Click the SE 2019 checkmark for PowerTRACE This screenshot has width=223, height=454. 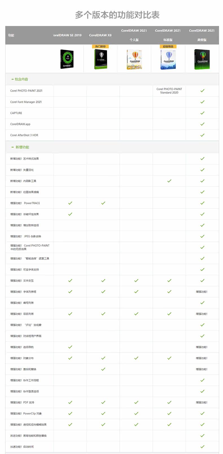(70, 203)
